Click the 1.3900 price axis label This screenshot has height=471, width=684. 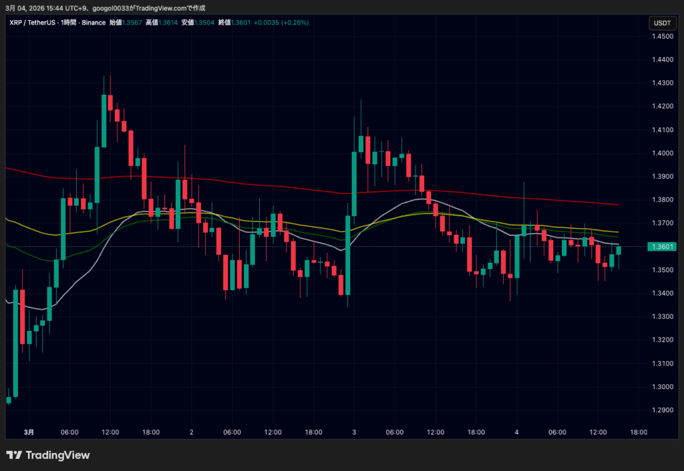[x=662, y=177]
